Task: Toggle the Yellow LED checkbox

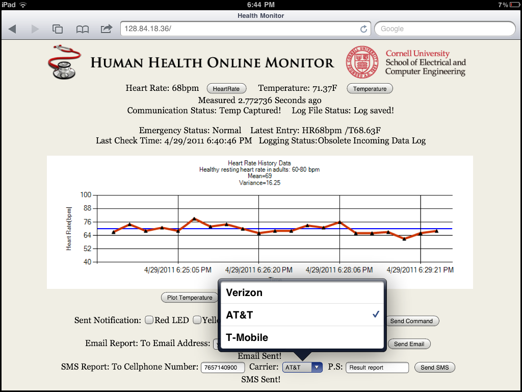Action: (x=197, y=320)
